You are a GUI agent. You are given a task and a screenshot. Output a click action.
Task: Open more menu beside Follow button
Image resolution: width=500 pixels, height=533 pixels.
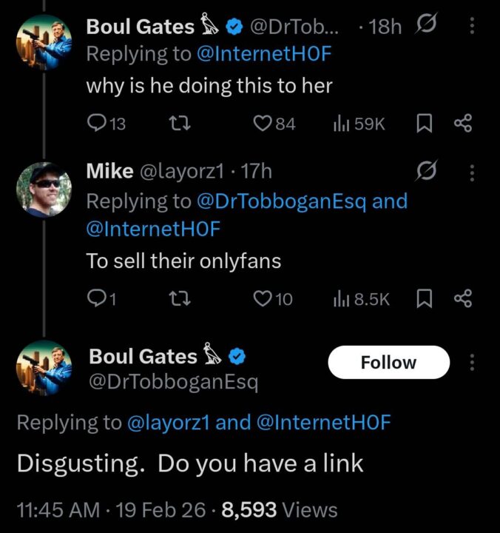[473, 362]
